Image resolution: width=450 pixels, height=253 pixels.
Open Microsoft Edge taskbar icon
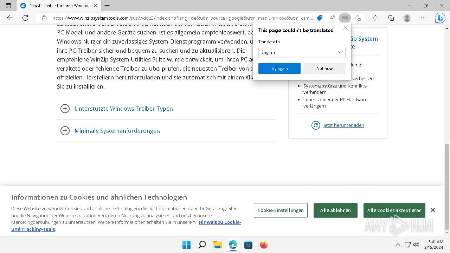[233, 245]
